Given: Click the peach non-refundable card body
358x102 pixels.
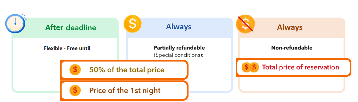Looking at the screenshot, I should tap(292, 64).
